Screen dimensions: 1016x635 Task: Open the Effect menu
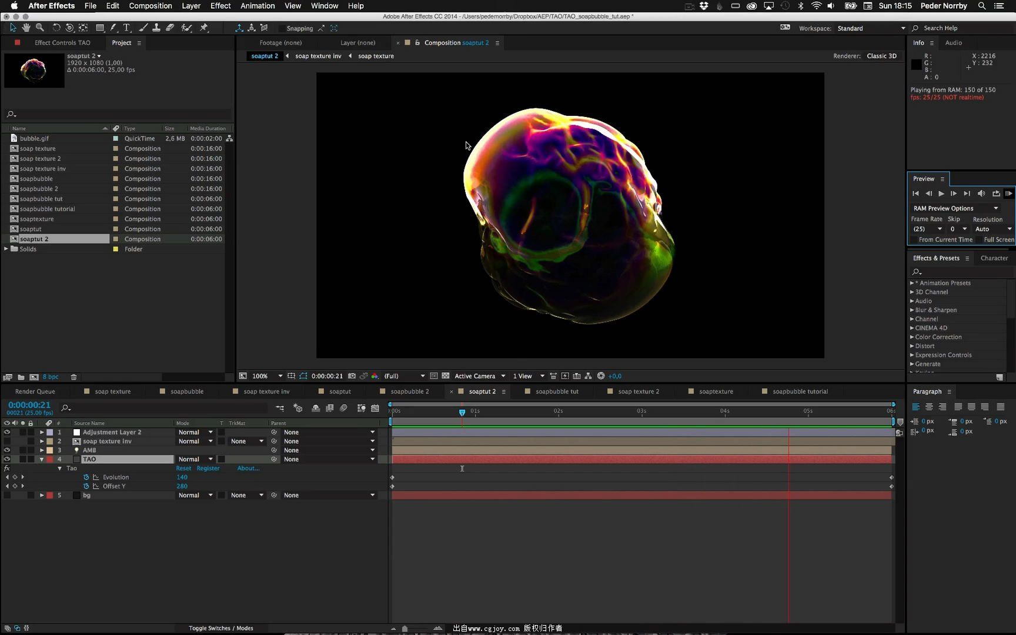tap(220, 6)
